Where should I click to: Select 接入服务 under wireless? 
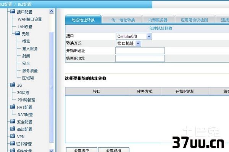click(30, 49)
